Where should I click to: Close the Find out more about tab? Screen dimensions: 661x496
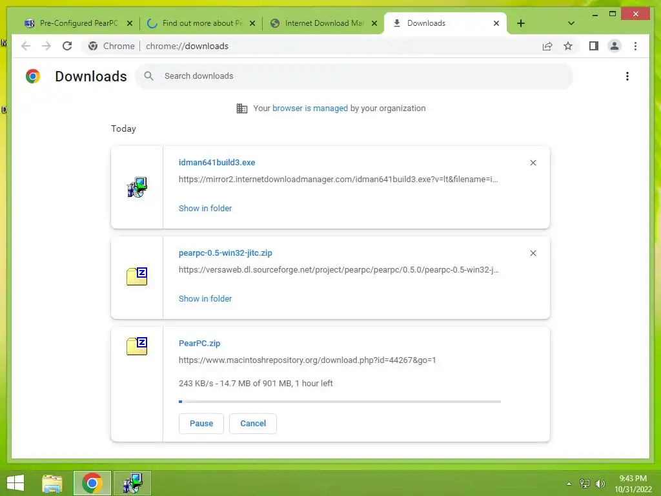pyautogui.click(x=252, y=23)
